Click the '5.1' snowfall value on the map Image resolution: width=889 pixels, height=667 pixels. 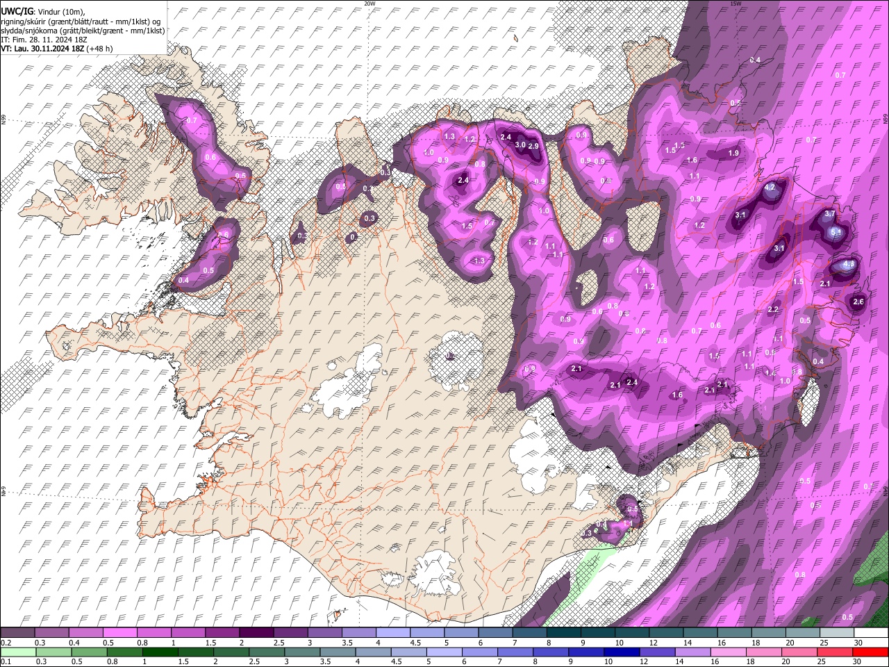click(836, 232)
